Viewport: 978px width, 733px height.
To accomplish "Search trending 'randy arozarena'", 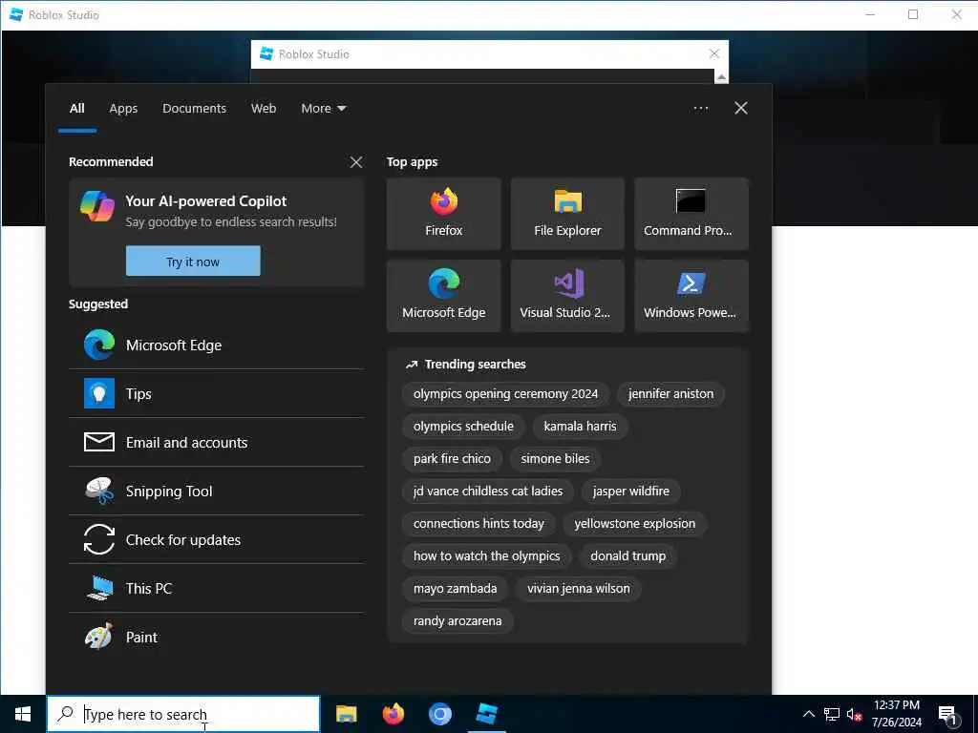I will 457,620.
